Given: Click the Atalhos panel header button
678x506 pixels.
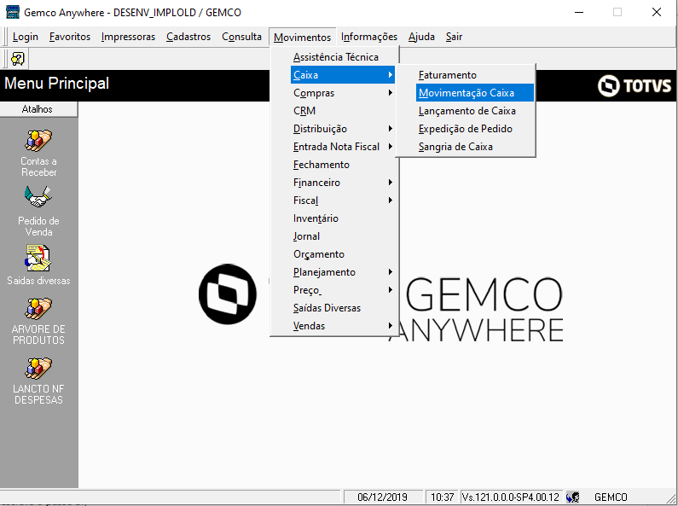Looking at the screenshot, I should 38,109.
